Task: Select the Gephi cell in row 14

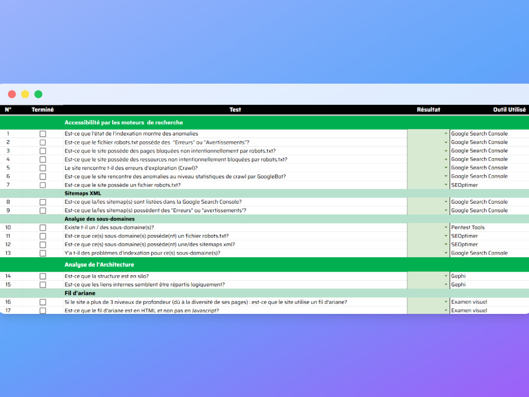Action: point(489,276)
